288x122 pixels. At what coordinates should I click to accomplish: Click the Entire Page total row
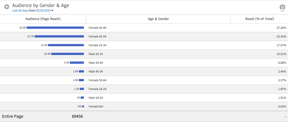point(13,116)
